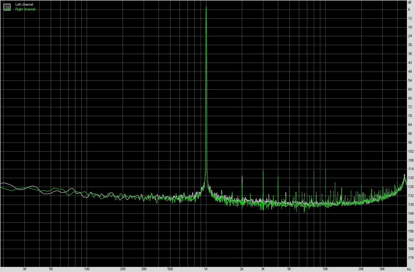Click the -174 dB scale value
Viewport: 415px width, 272px height.
pyautogui.click(x=411, y=258)
